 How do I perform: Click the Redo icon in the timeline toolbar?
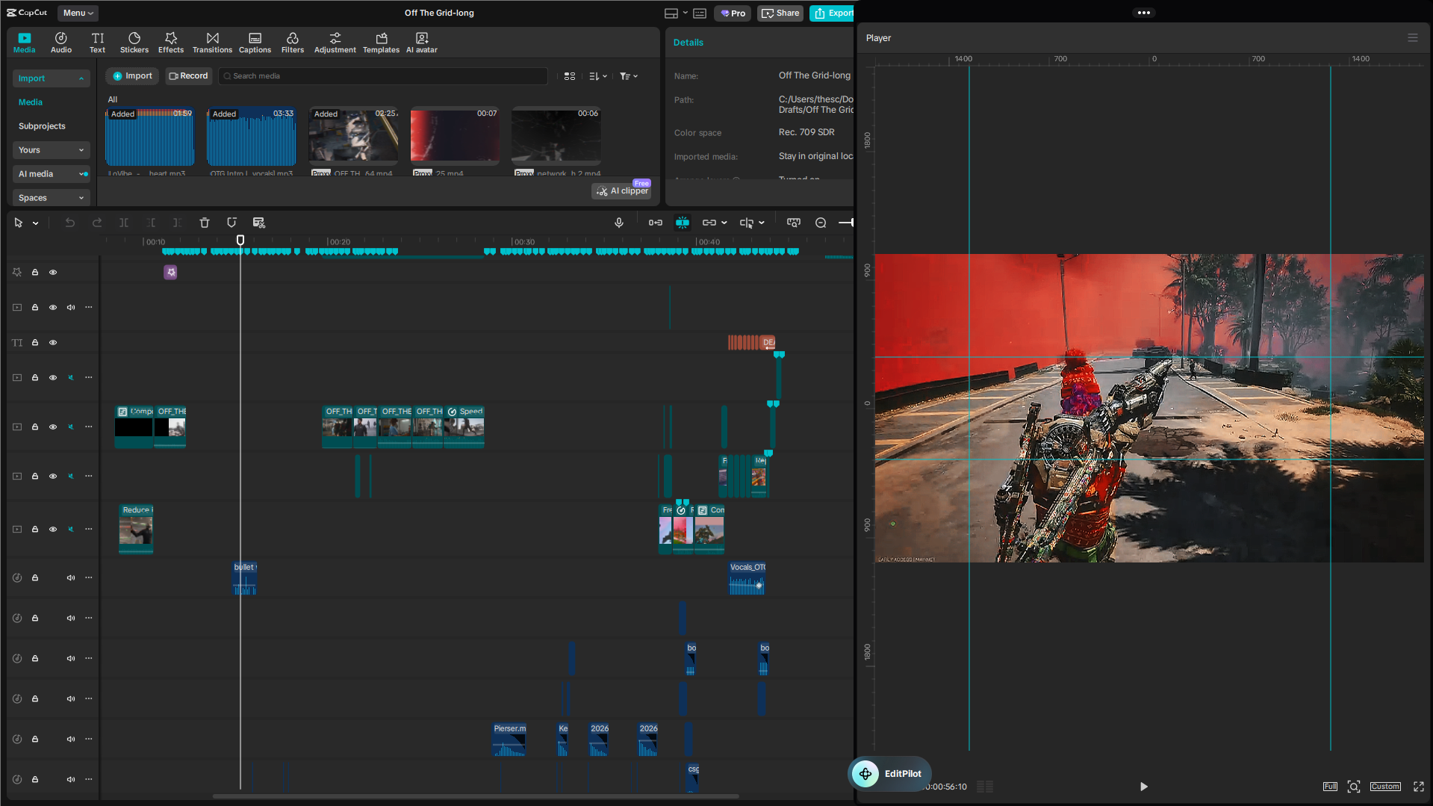click(x=97, y=222)
